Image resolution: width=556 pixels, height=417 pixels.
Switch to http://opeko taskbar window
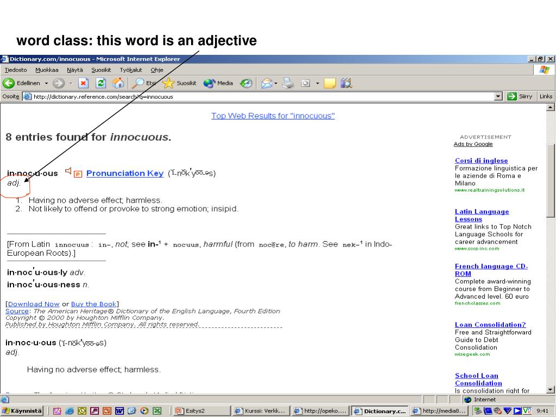[x=320, y=410]
